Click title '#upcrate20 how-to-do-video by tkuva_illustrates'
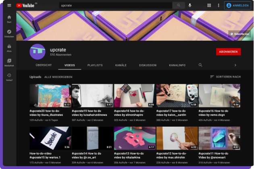 (x=46, y=113)
